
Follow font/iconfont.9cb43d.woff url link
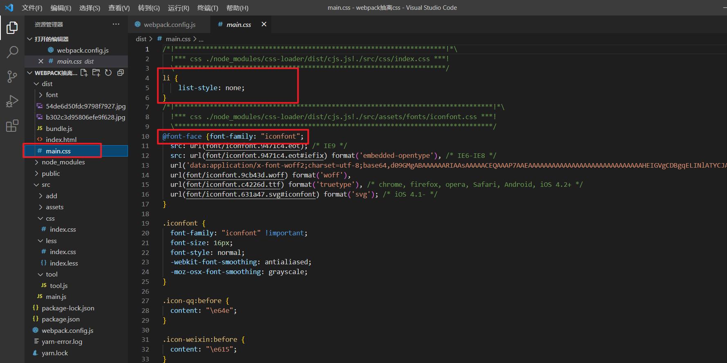coord(235,175)
